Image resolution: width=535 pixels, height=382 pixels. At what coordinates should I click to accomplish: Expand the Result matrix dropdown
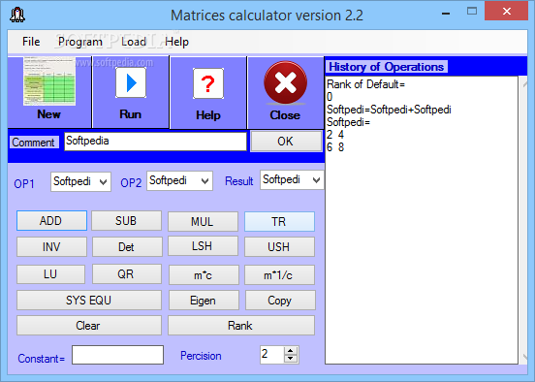316,179
